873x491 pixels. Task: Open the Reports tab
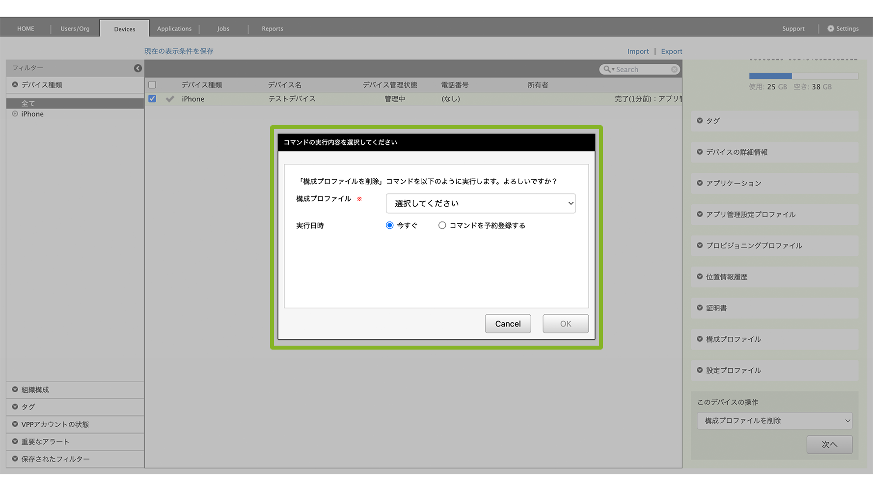pos(272,28)
